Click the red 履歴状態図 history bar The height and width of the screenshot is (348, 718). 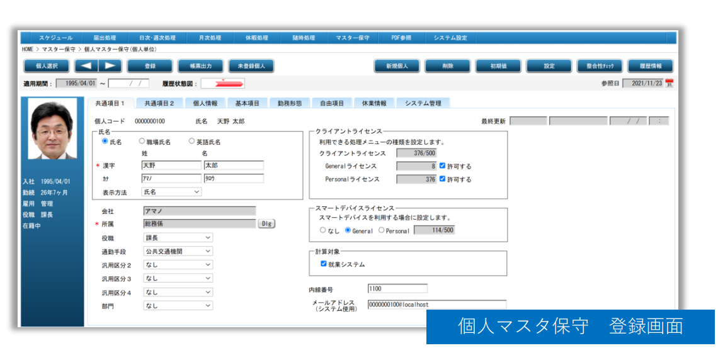[222, 84]
